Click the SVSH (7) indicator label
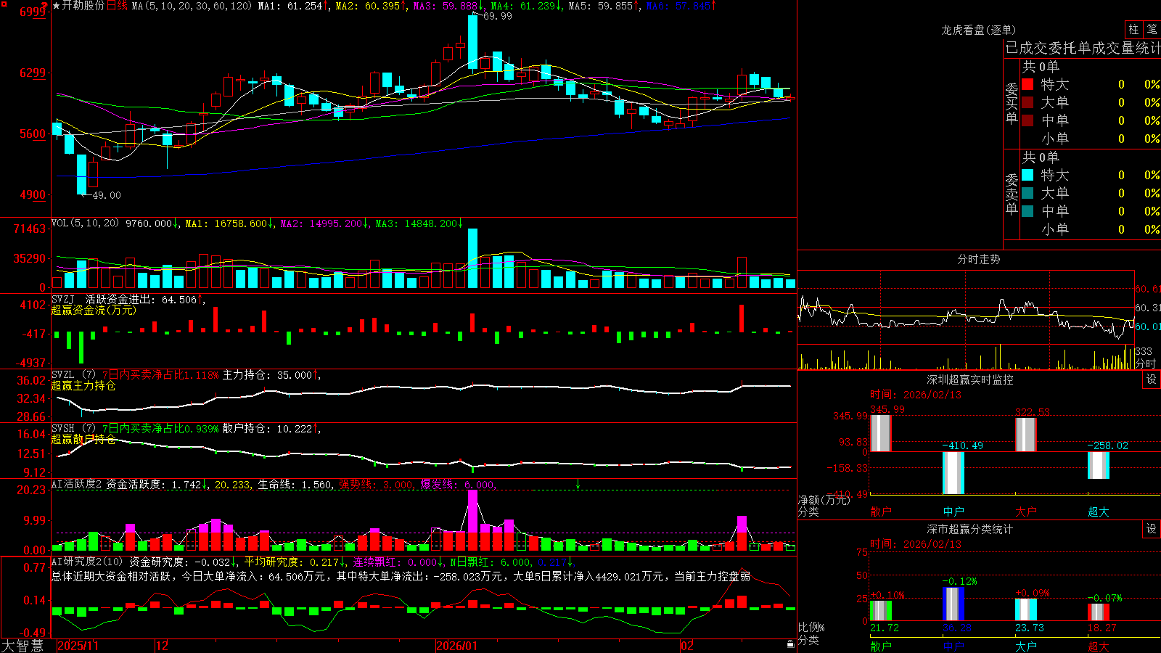The width and height of the screenshot is (1161, 653). pyautogui.click(x=73, y=428)
